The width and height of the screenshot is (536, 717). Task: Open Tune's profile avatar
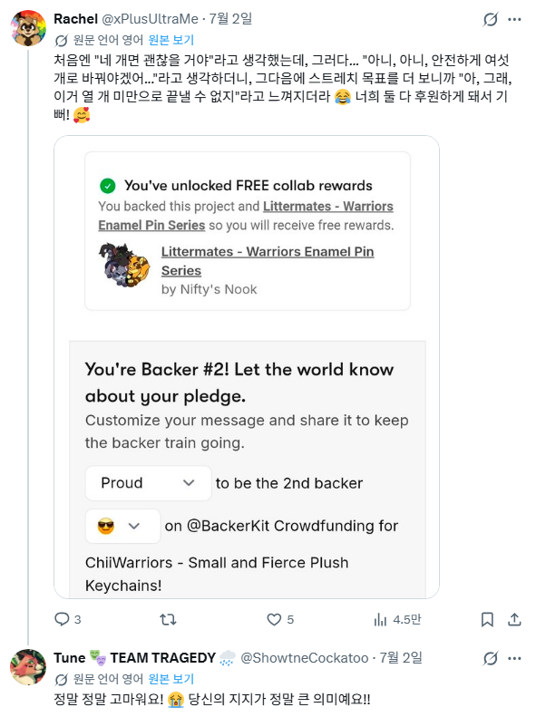[x=28, y=667]
